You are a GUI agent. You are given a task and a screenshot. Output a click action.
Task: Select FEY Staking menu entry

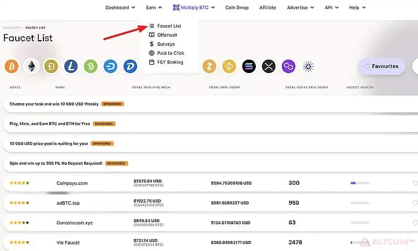(x=170, y=62)
